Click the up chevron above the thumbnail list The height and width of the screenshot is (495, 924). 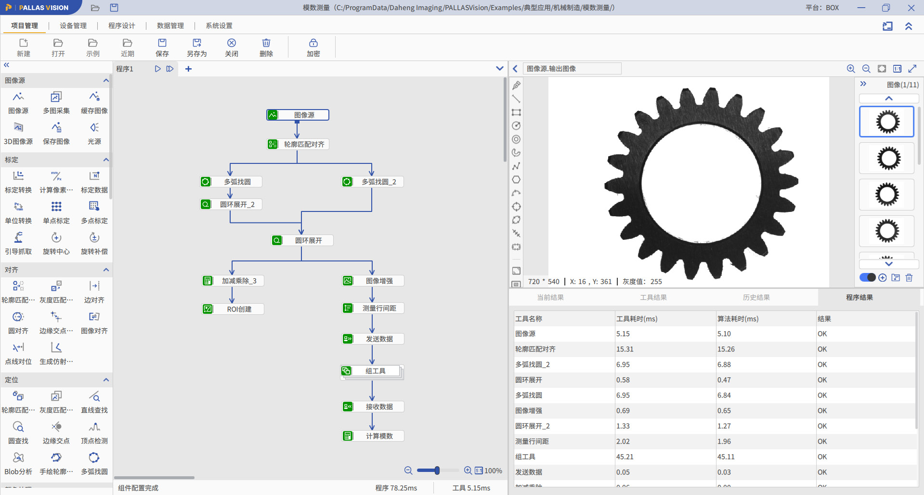889,98
